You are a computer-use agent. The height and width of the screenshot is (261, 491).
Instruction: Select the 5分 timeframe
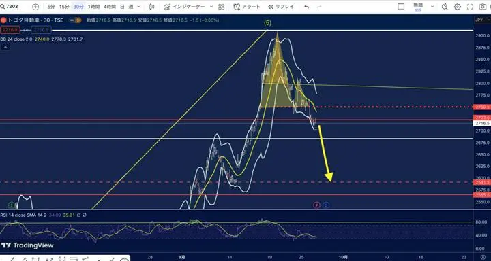tap(51, 7)
